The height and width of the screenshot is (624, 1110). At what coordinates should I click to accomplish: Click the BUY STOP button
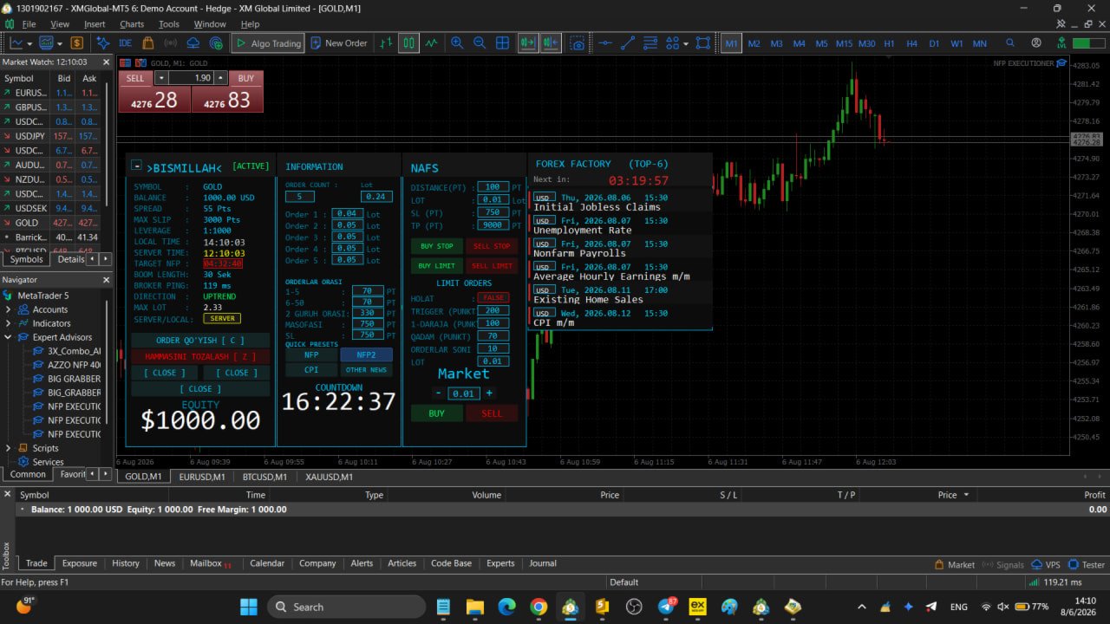pyautogui.click(x=436, y=246)
